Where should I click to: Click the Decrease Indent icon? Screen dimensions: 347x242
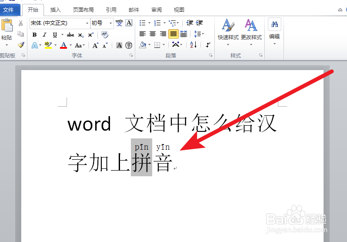(x=190, y=23)
